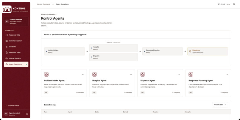Click the Execution log heading
This screenshot has width=240, height=120.
tap(50, 105)
